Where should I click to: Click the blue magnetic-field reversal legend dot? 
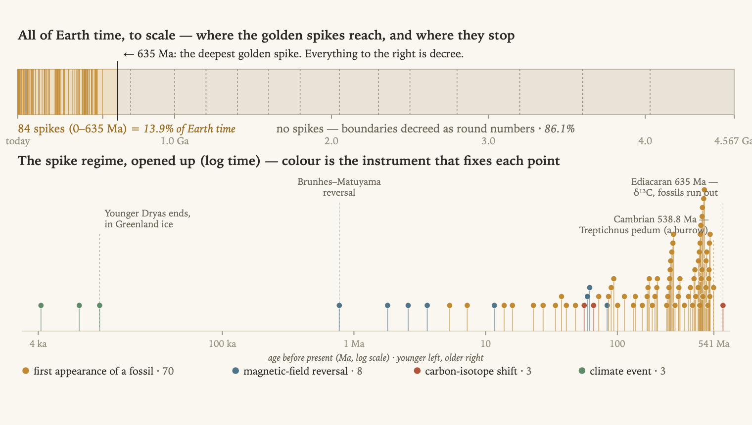pyautogui.click(x=235, y=371)
